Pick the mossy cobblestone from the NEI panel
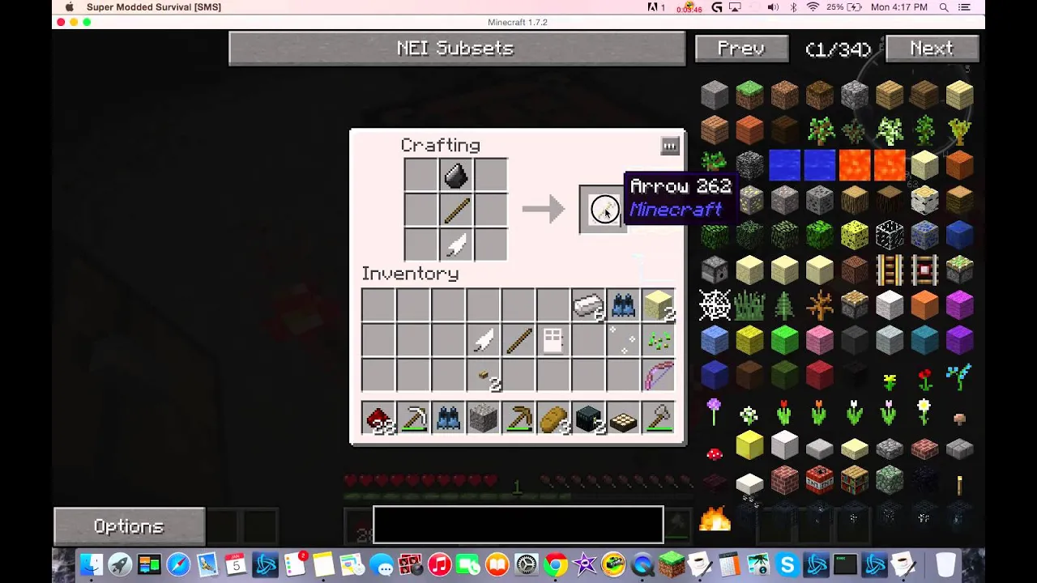The image size is (1037, 583). click(x=890, y=480)
